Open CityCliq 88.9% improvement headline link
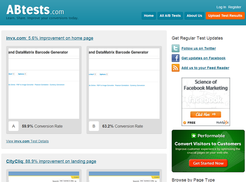 [51, 161]
